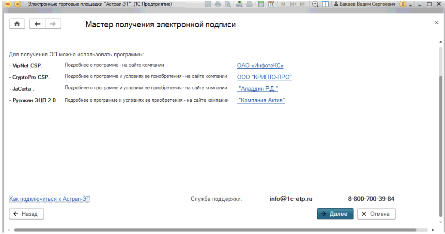The height and width of the screenshot is (234, 445).
Task: Click the support email info@1c-etp.ru
Action: click(x=291, y=199)
